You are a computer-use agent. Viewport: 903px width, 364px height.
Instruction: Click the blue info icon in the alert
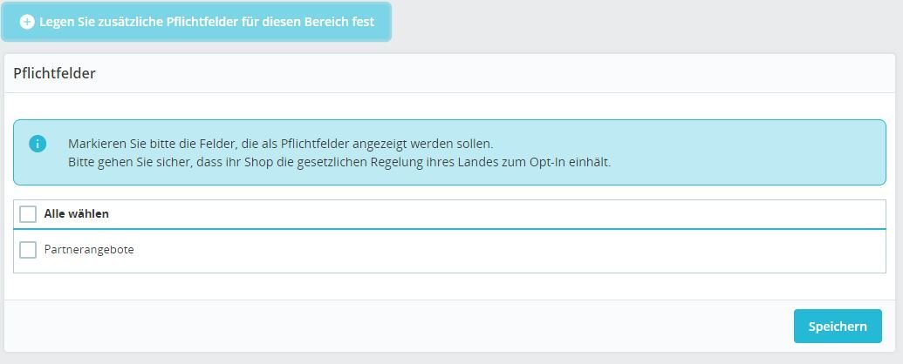pos(38,143)
